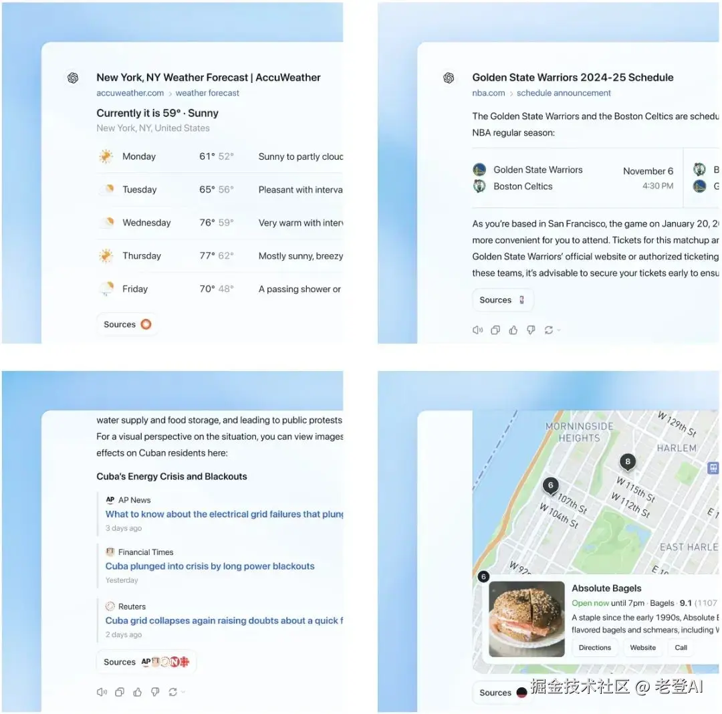Click the AP News source logo
The height and width of the screenshot is (714, 722).
pos(110,500)
